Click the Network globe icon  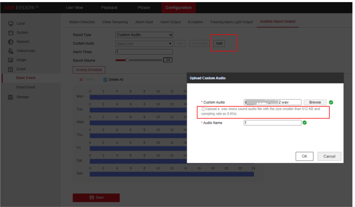coord(11,42)
